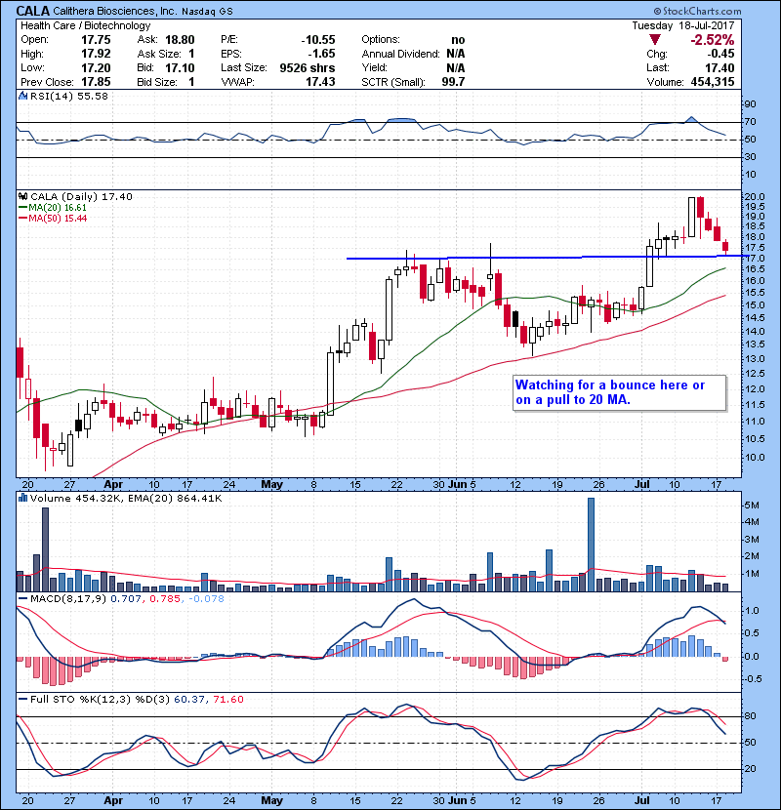
Task: Click the EPS value -1.65
Action: coord(321,54)
